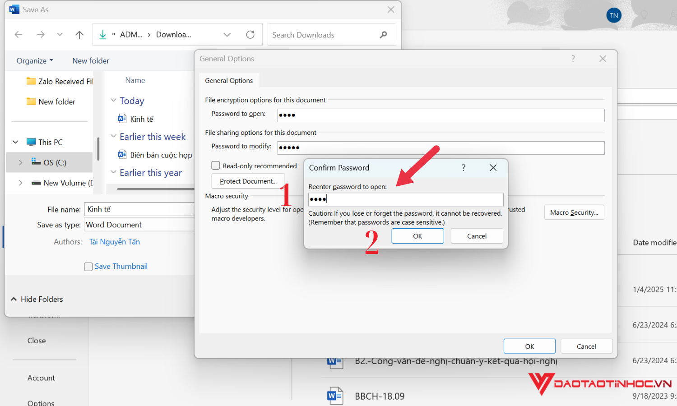Screen dimensions: 677x406
Task: Confirm password with OK button
Action: click(417, 236)
